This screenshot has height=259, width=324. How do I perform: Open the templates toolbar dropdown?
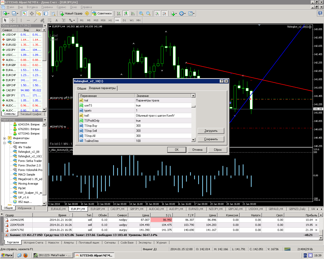pos(191,13)
